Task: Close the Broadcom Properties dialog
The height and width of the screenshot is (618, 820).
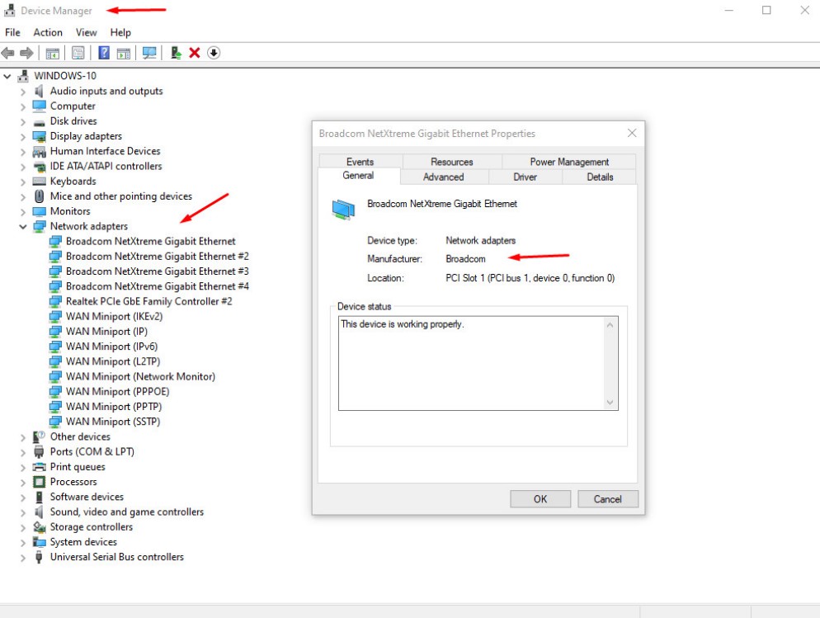Action: coord(632,133)
